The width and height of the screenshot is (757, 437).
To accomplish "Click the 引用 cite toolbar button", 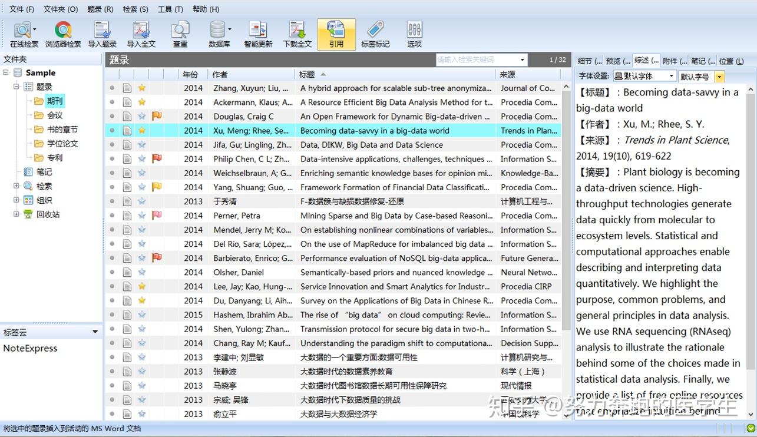I will (x=336, y=35).
